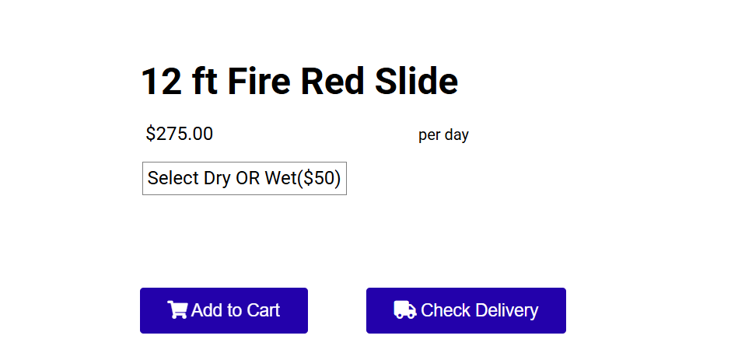
Task: Click the truck glyph inside Check Delivery
Action: tap(405, 309)
